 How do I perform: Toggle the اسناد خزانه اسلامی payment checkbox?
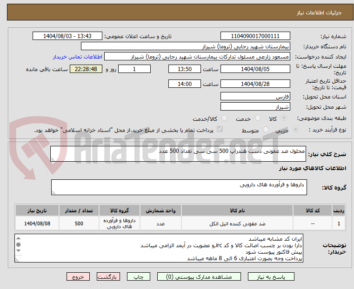(220, 129)
